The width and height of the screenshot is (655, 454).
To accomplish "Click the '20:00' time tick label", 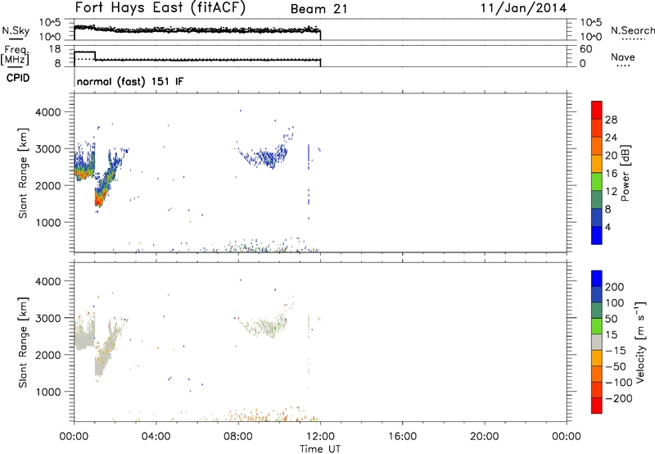I will (x=484, y=437).
